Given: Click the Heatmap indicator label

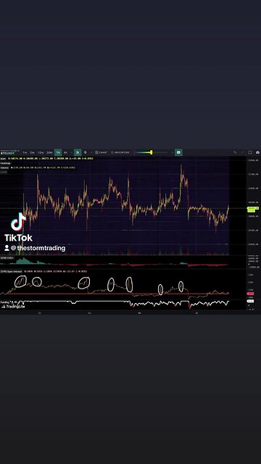Looking at the screenshot, I should coord(5,163).
